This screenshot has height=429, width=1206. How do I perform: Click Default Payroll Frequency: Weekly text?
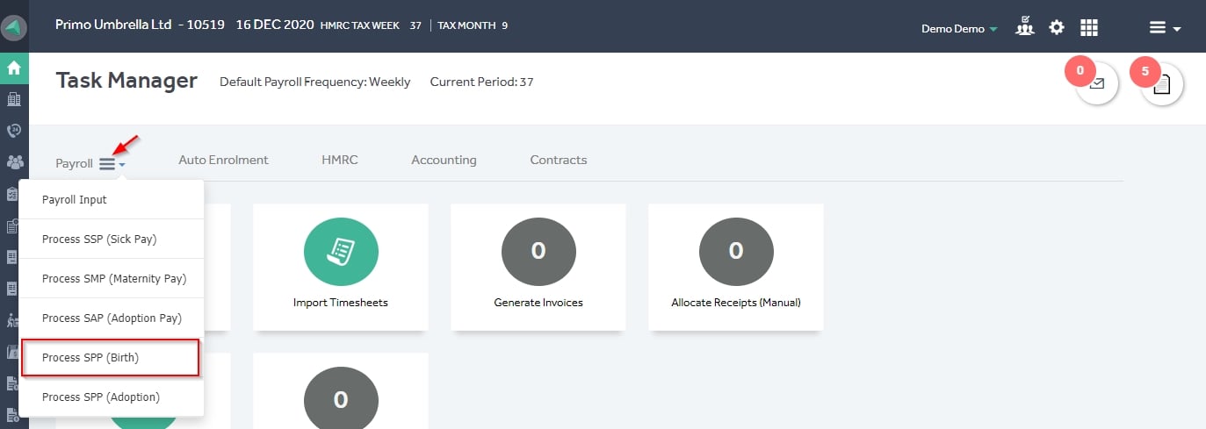pos(314,82)
